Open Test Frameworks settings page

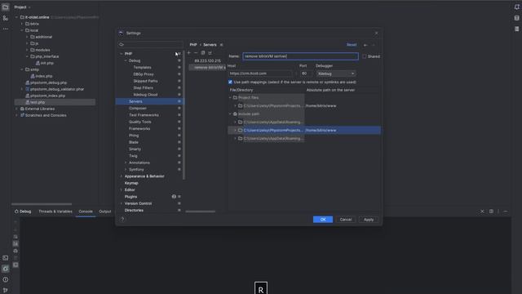[x=144, y=115]
